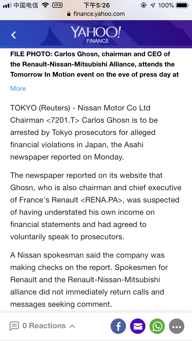Tap the FILE PHOTO caption text
The image size is (192, 341).
(x=94, y=64)
